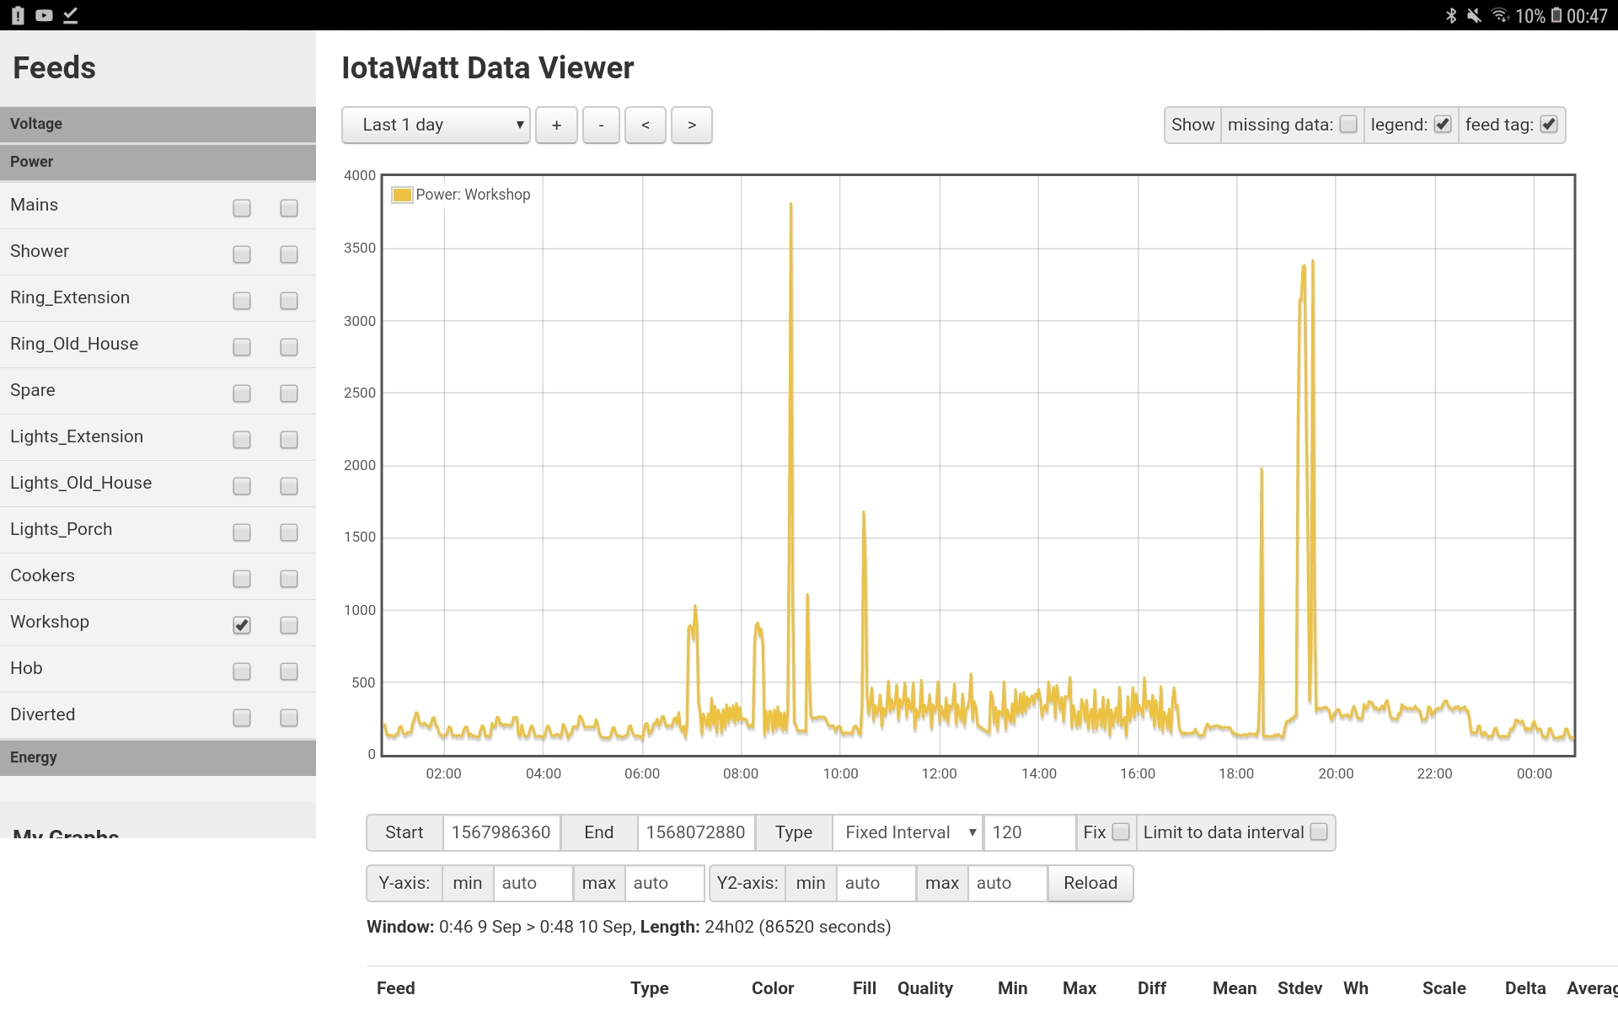Tick Lights_Extension right checkbox
The image size is (1618, 1011).
pos(289,440)
